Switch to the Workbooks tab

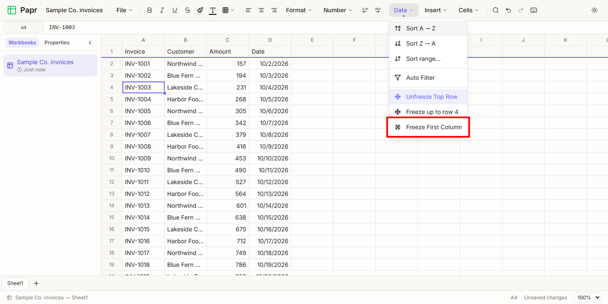[22, 43]
